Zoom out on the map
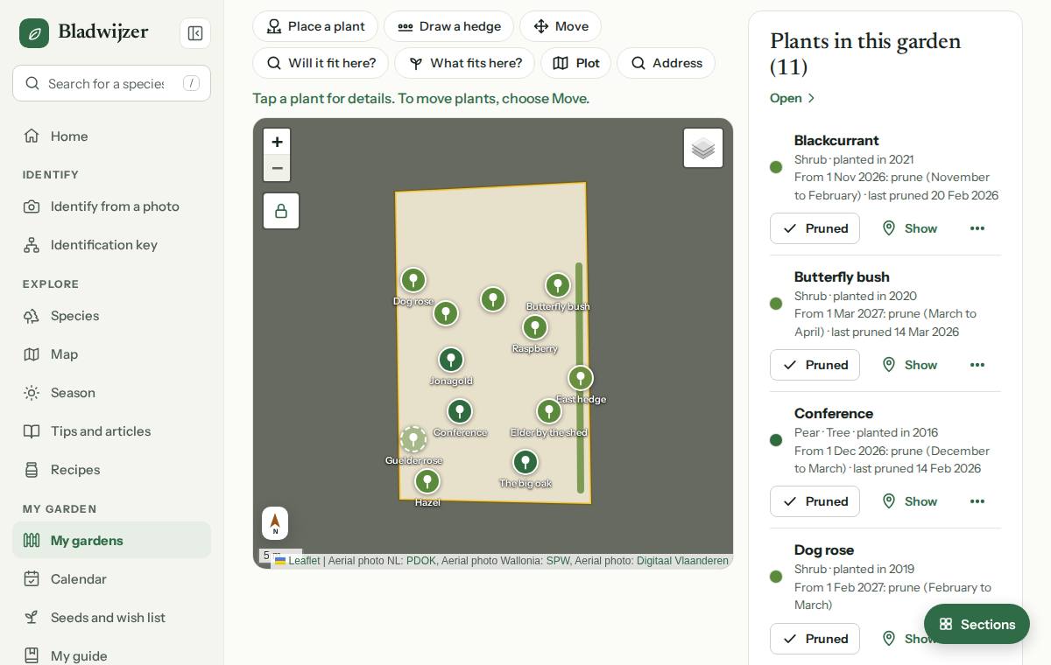1051x665 pixels. pos(277,168)
